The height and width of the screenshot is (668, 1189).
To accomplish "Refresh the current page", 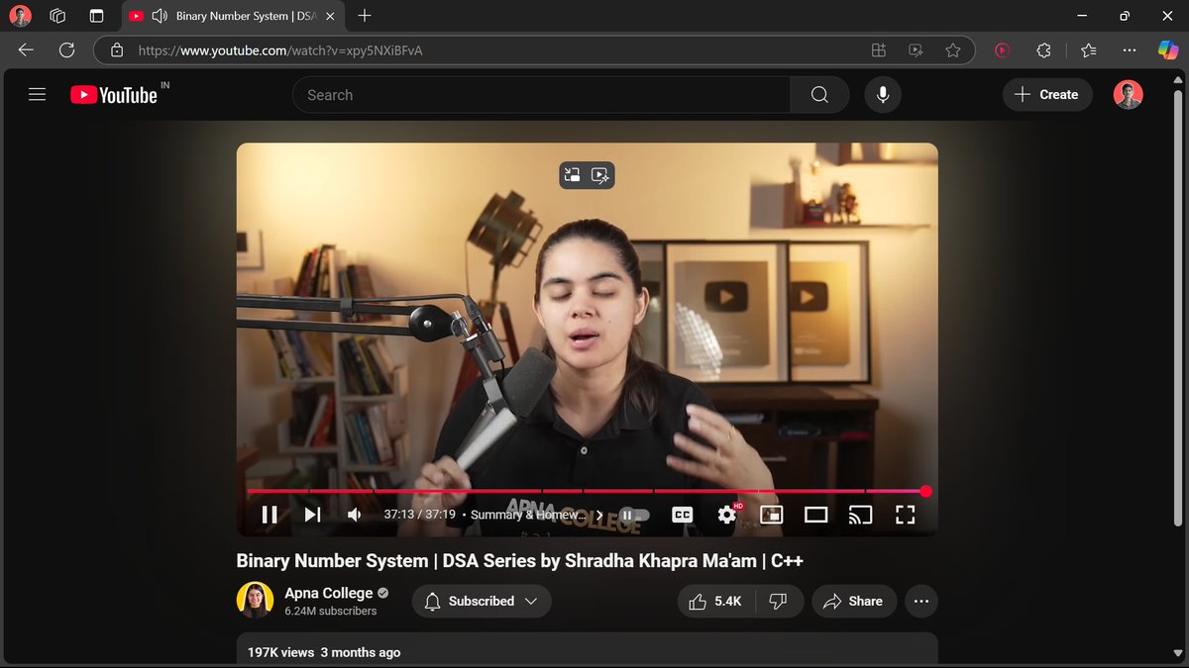I will (66, 49).
